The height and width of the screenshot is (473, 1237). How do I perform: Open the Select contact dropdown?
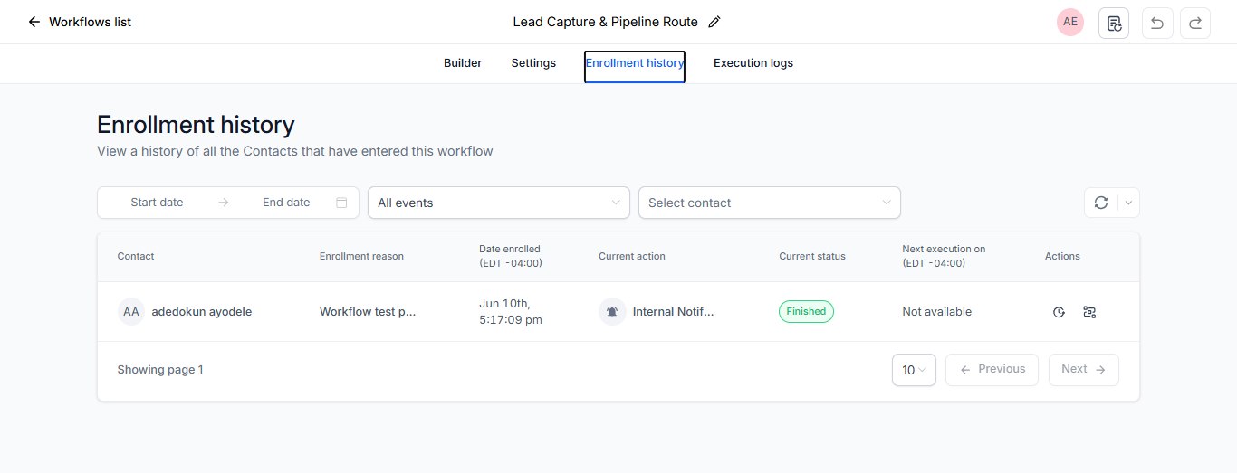point(770,203)
